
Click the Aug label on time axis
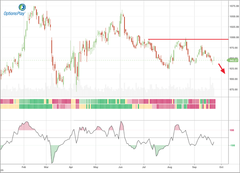click(x=170, y=167)
